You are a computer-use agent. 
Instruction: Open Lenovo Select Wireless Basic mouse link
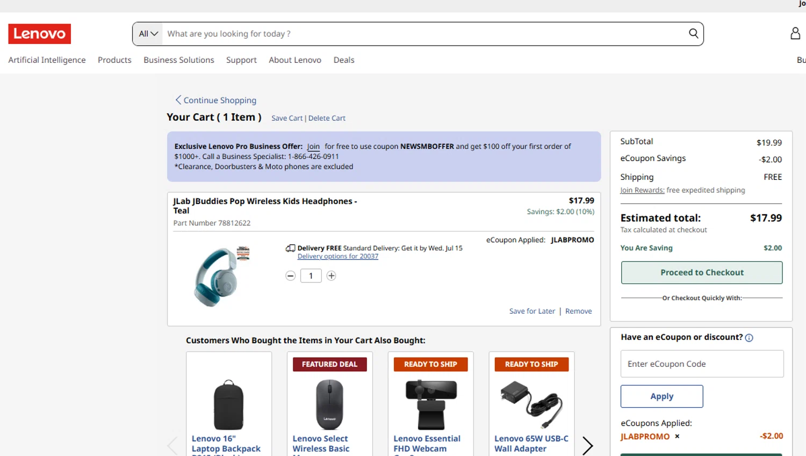pos(321,444)
